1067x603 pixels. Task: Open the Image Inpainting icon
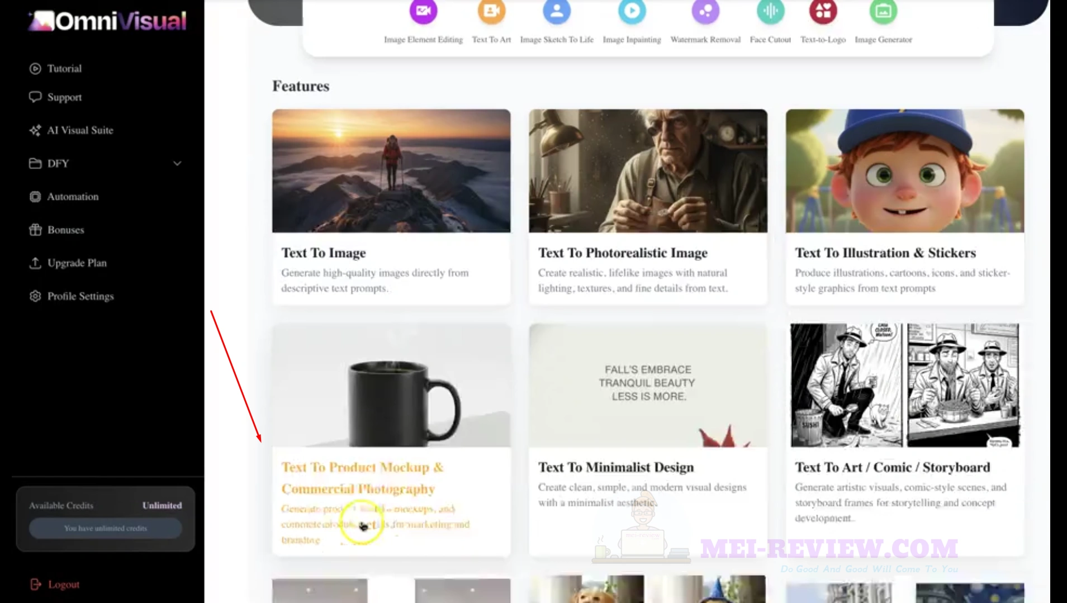point(632,11)
